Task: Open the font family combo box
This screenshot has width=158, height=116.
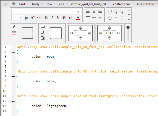Action: point(46,12)
